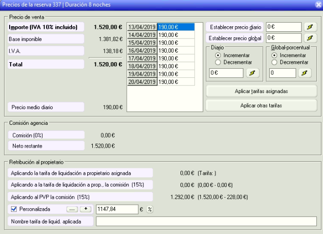This screenshot has width=323, height=234.
Task: Select Decrementar in the Global-porcentual group
Action: pyautogui.click(x=274, y=62)
